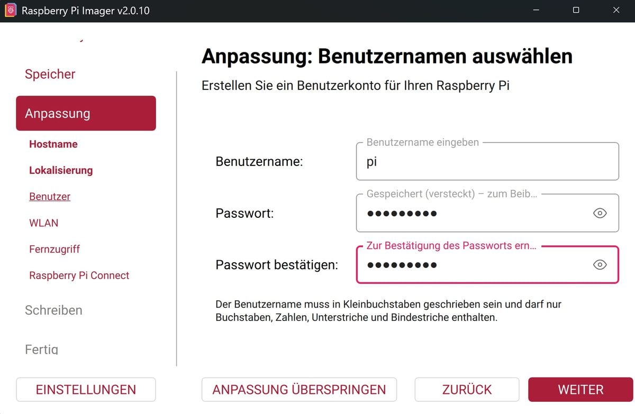Click the highlighted Anpassung step
Viewport: 635px width, 414px height.
86,113
